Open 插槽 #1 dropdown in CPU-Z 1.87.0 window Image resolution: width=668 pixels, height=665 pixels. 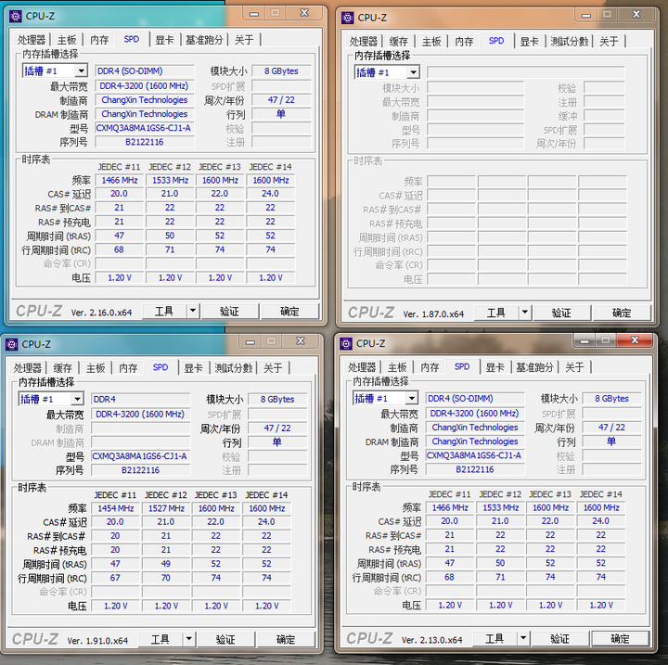click(413, 72)
